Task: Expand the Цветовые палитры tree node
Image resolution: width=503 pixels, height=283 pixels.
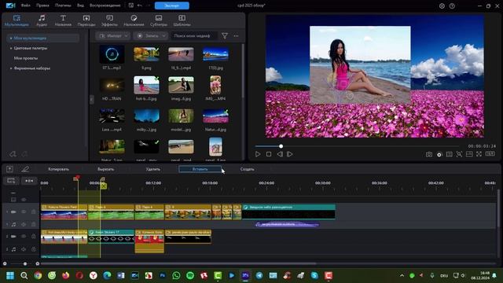Action: [10, 48]
